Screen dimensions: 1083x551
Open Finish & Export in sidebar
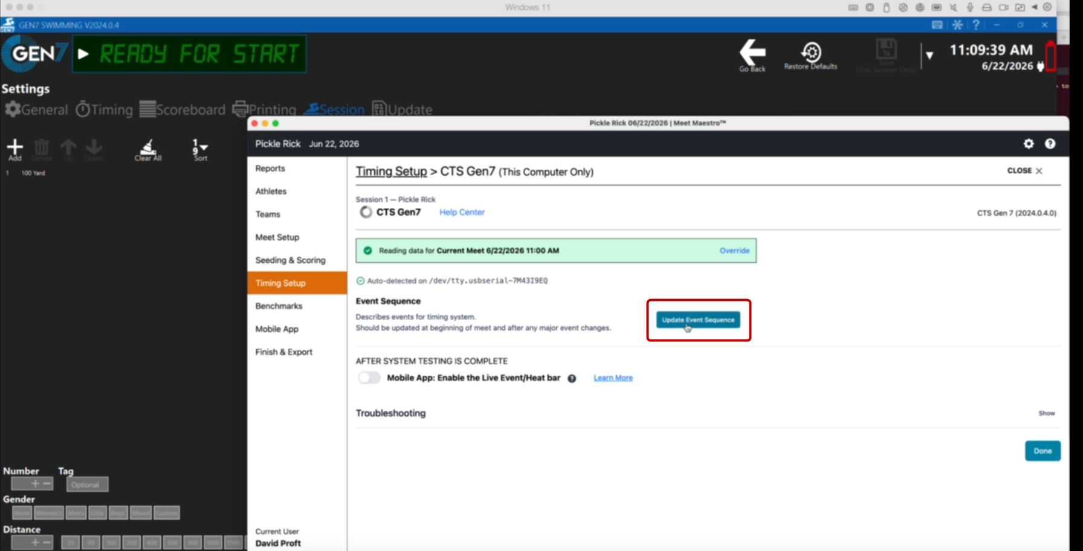(x=284, y=352)
